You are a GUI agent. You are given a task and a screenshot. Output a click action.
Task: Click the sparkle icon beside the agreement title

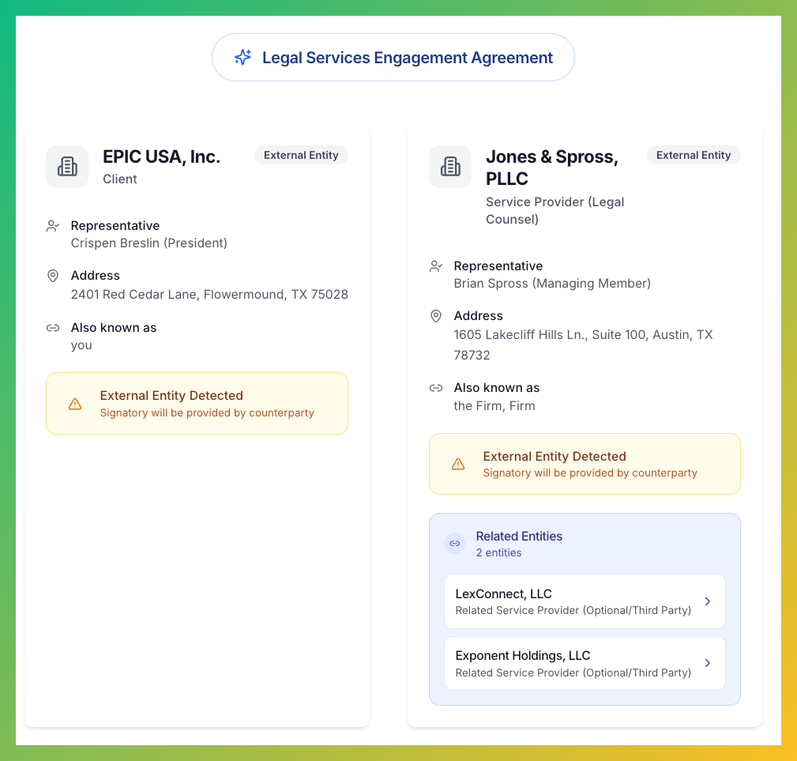coord(242,58)
